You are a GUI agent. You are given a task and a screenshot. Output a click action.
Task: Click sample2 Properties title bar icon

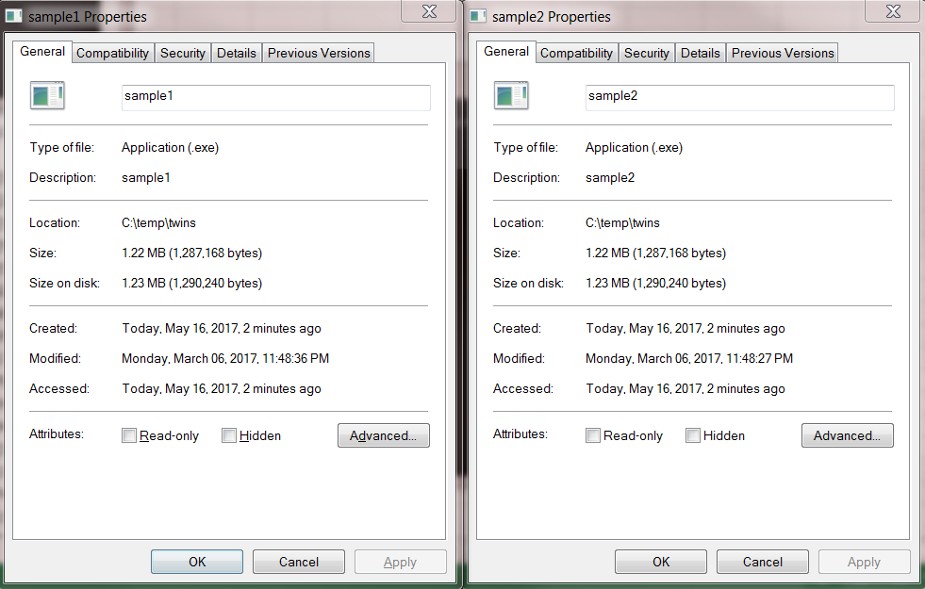pos(478,17)
